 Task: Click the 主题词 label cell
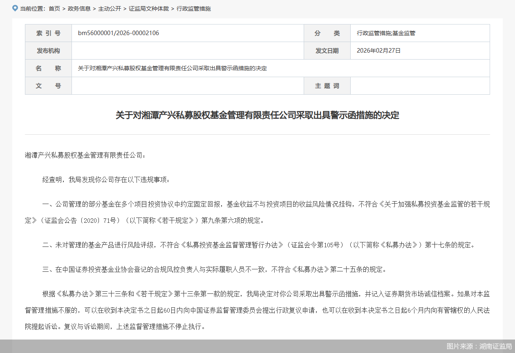327,86
